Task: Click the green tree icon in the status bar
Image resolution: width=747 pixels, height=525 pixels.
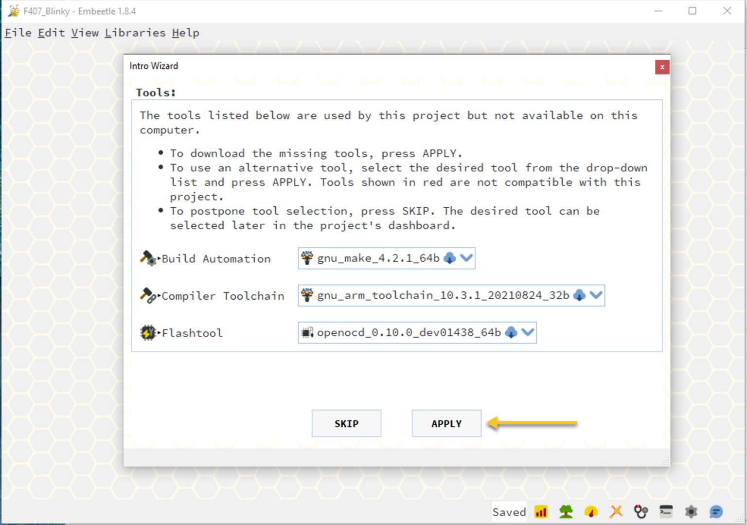Action: (566, 512)
